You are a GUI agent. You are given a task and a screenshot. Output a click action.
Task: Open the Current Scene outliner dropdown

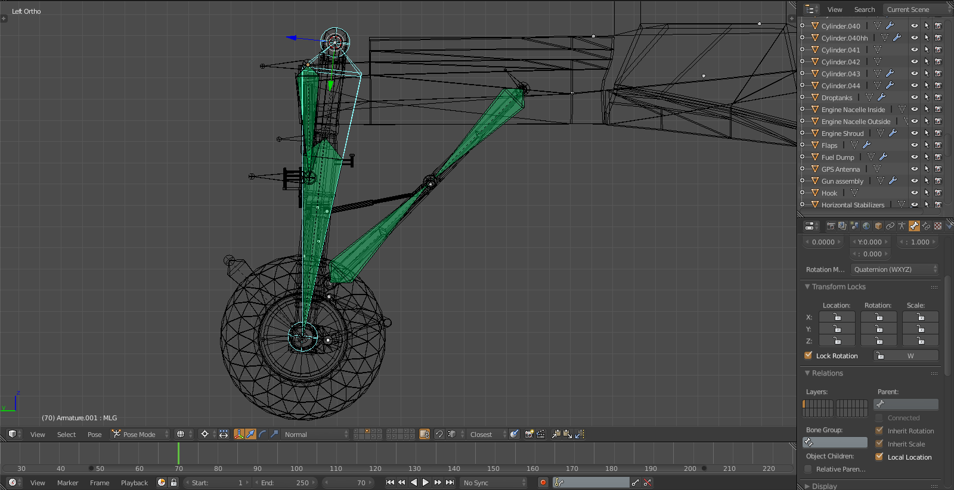(x=917, y=9)
